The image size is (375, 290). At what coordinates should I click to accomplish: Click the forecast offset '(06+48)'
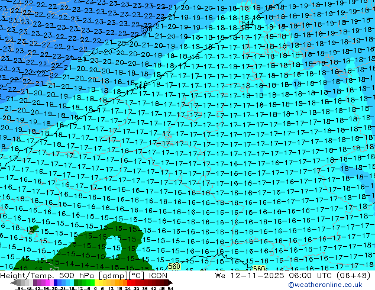(354, 276)
